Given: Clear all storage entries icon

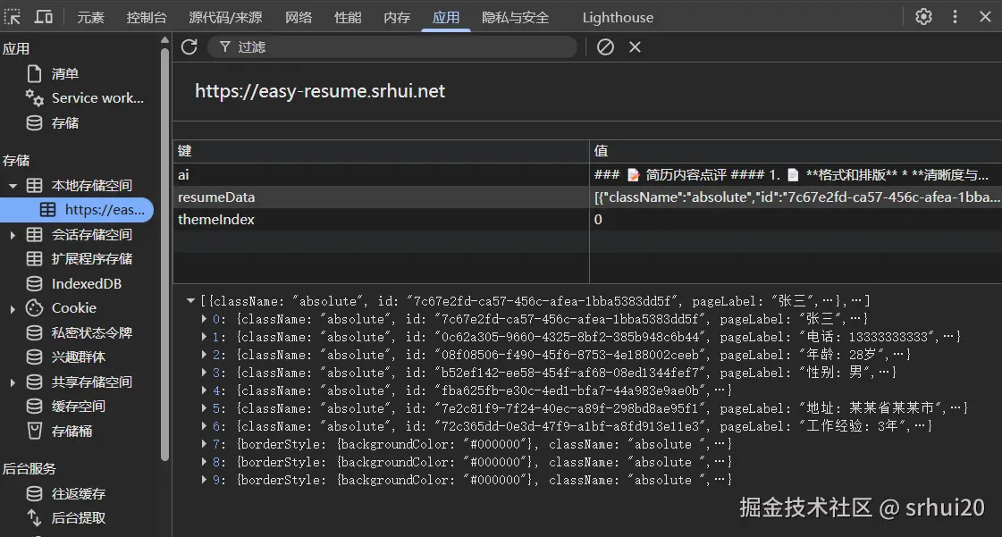Looking at the screenshot, I should tap(605, 46).
